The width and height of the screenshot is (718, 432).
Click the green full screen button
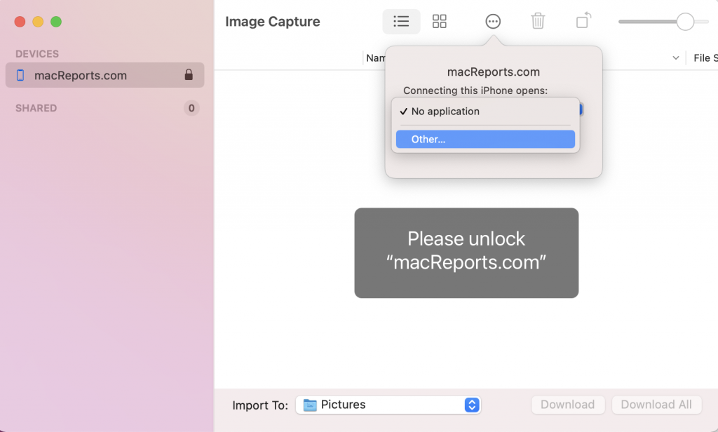point(56,22)
